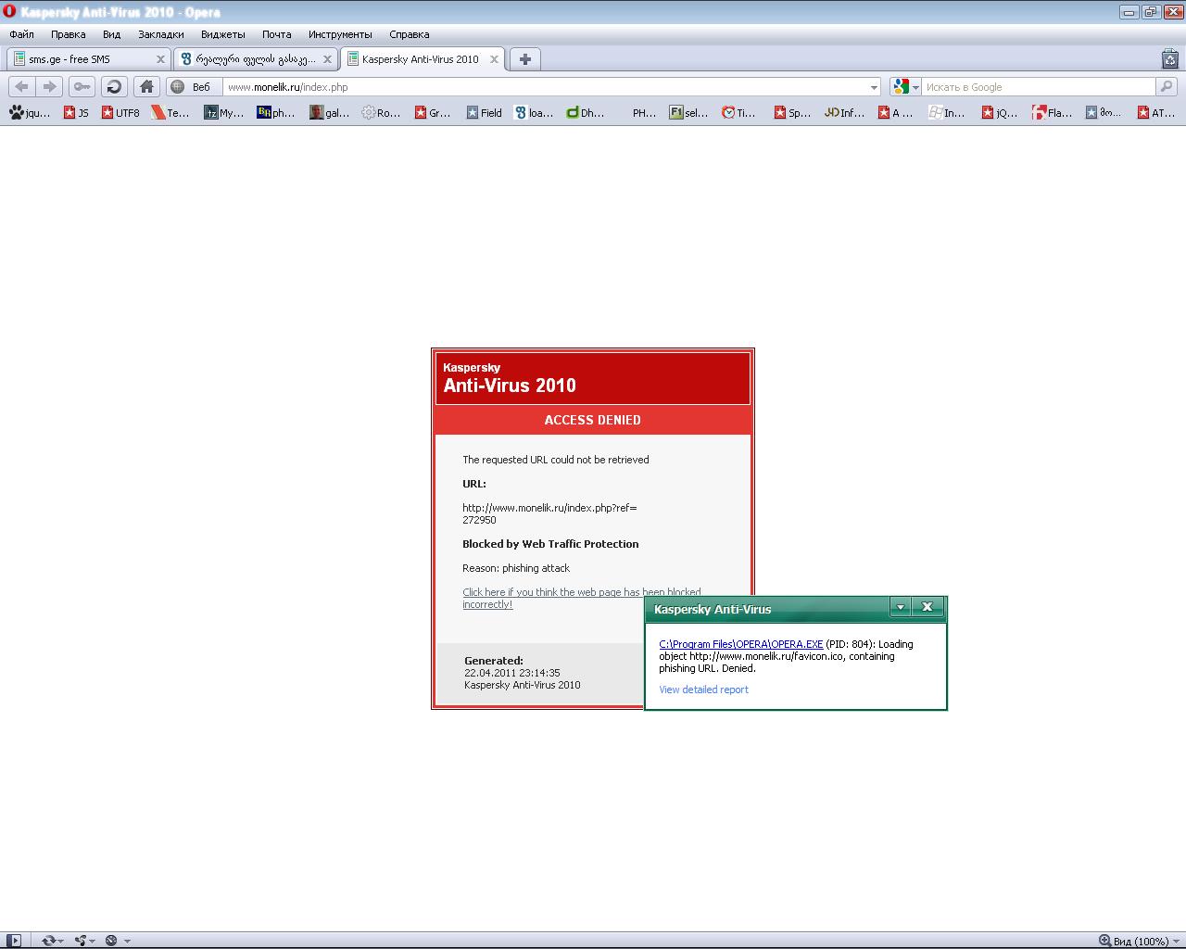Go back with the Back arrow button

point(22,86)
